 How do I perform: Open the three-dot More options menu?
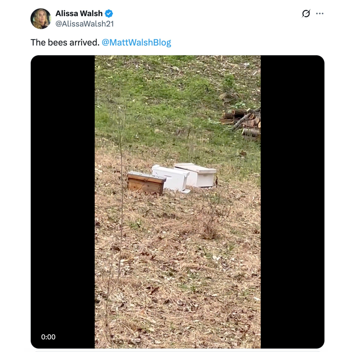[x=320, y=14]
